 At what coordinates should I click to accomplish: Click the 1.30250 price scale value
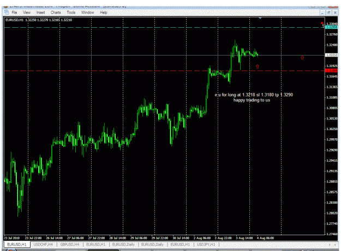332,129
